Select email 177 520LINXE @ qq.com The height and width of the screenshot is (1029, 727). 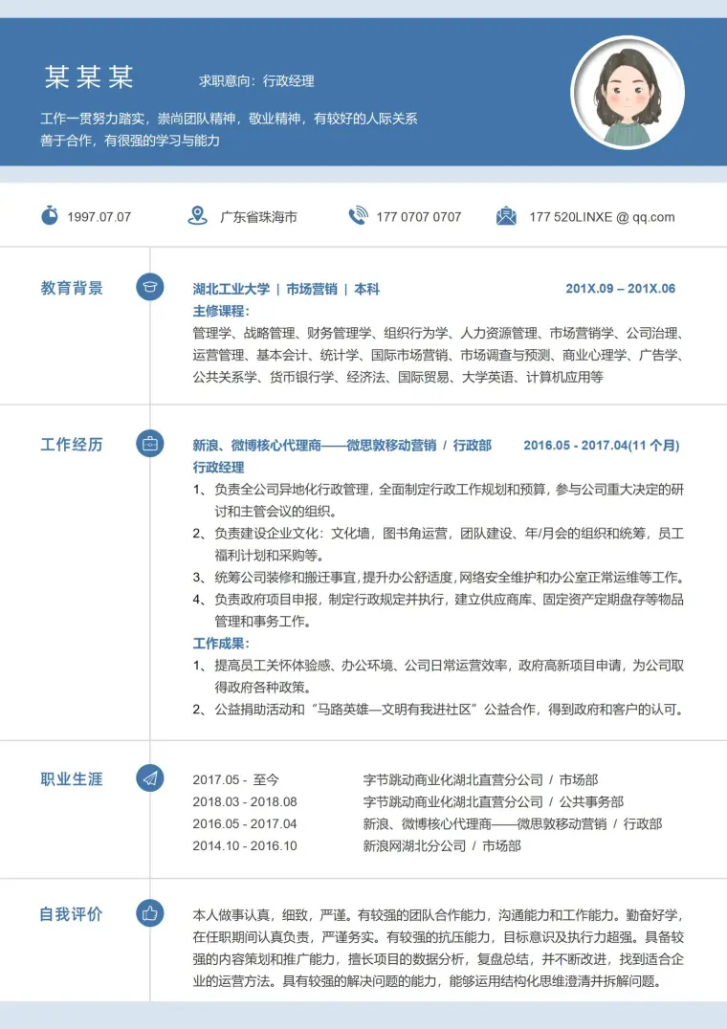[x=603, y=216]
